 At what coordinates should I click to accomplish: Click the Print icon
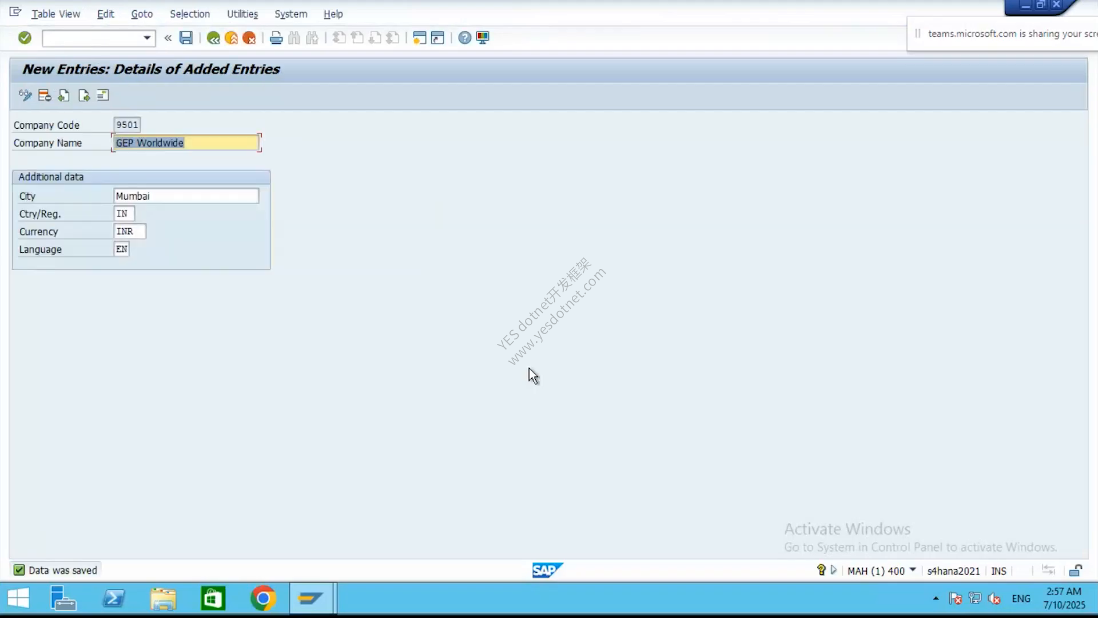(276, 38)
